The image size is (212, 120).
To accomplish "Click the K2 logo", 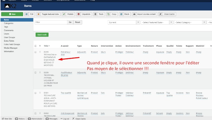I will 10,6.
